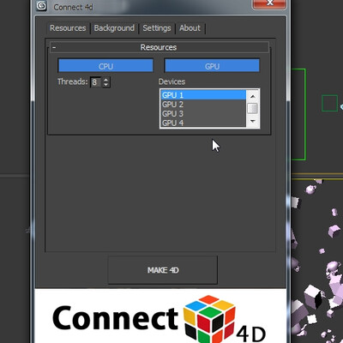Toggle the CPU resource button
The image size is (343, 343).
[105, 66]
